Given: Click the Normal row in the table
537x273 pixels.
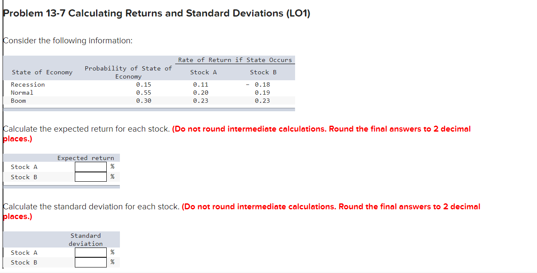Looking at the screenshot, I should (x=22, y=92).
